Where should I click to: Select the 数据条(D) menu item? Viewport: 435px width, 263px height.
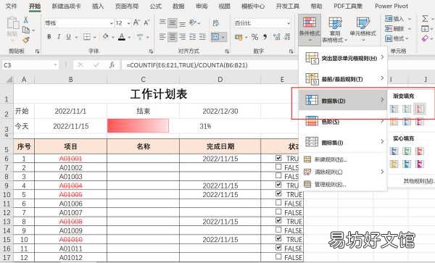coord(343,100)
